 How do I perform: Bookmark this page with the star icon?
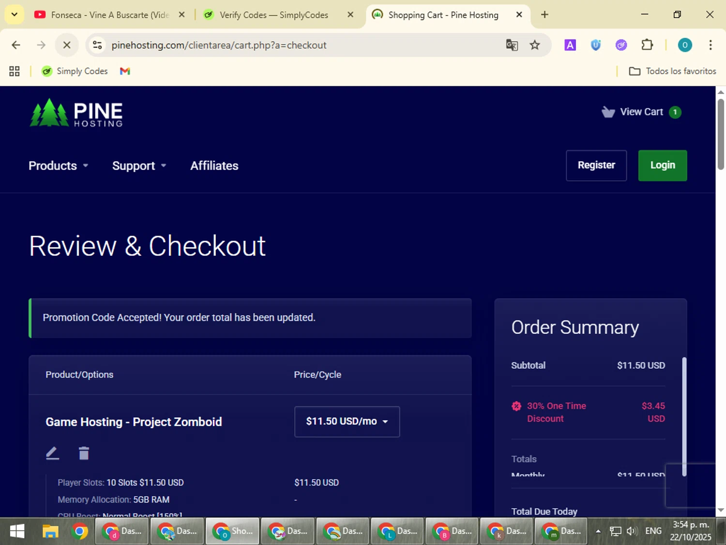pos(535,45)
